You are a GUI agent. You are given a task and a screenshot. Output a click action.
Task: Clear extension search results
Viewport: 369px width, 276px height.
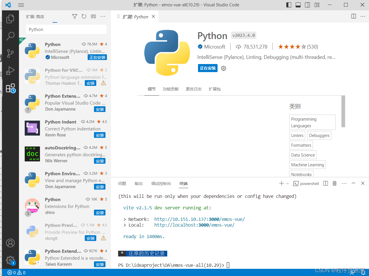pos(93,16)
